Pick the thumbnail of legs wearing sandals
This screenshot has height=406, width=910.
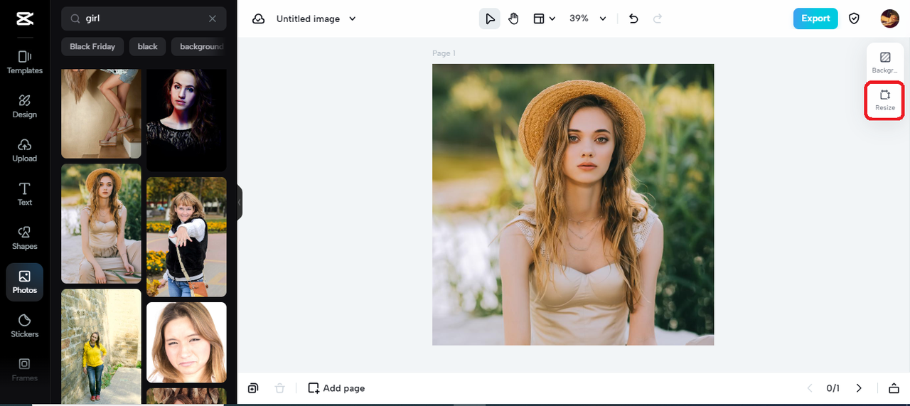[101, 114]
